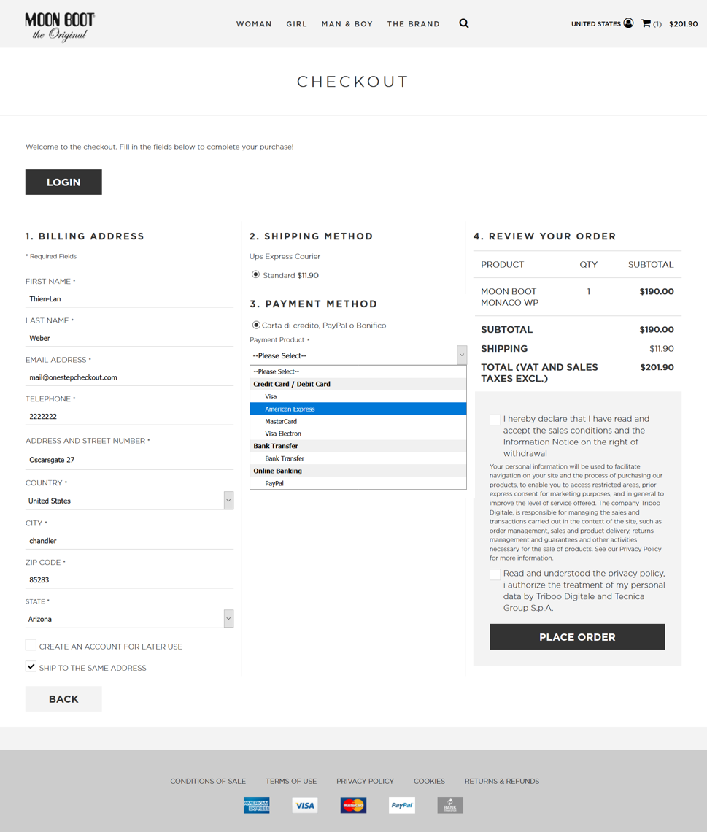707x832 pixels.
Task: Accept the sales conditions checkbox
Action: pos(495,420)
